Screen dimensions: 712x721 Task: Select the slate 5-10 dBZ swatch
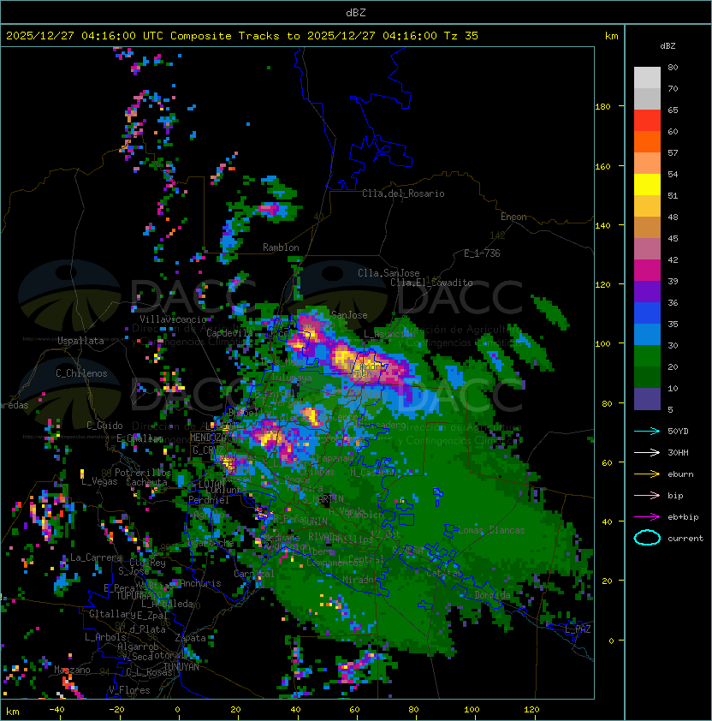pyautogui.click(x=647, y=398)
